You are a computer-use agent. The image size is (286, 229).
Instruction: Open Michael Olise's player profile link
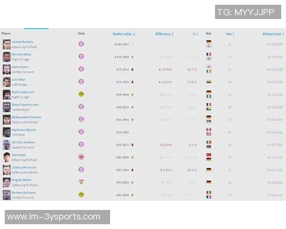click(21, 54)
